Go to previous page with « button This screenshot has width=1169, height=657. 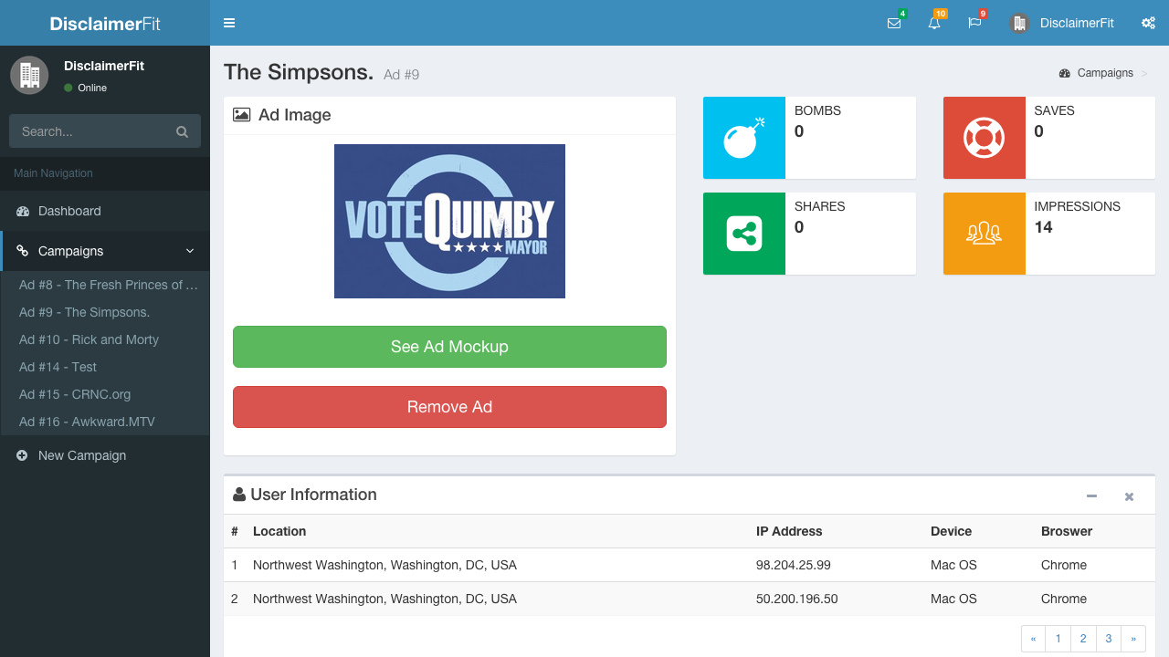[x=1033, y=639]
